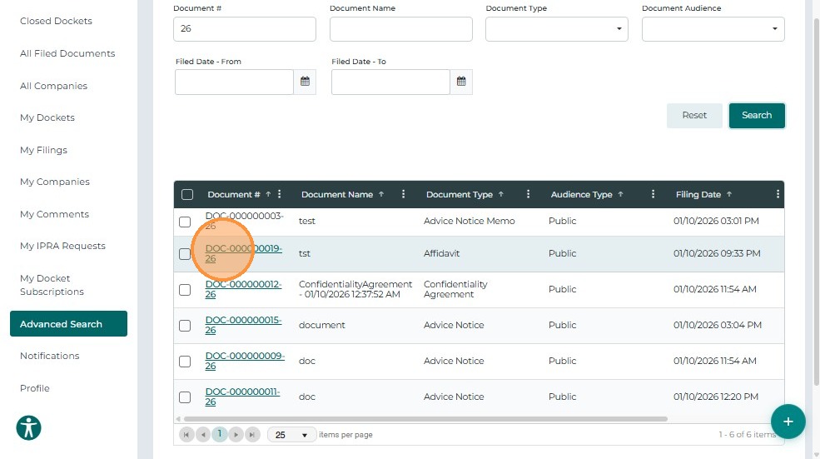Expand the Document Type dropdown
Image resolution: width=820 pixels, height=459 pixels.
pos(556,29)
